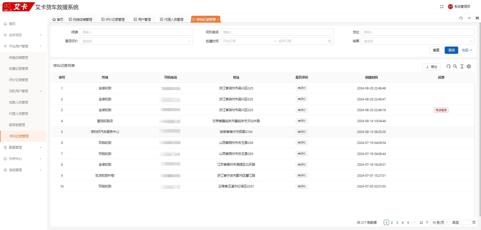Open 评价记录管理 in the sidebar
The height and width of the screenshot is (230, 481).
click(19, 80)
